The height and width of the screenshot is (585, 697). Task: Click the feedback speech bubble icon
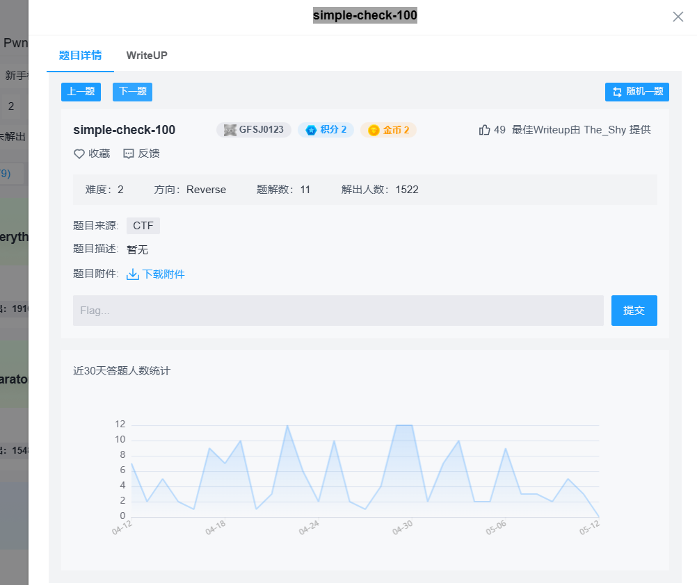[x=129, y=154]
